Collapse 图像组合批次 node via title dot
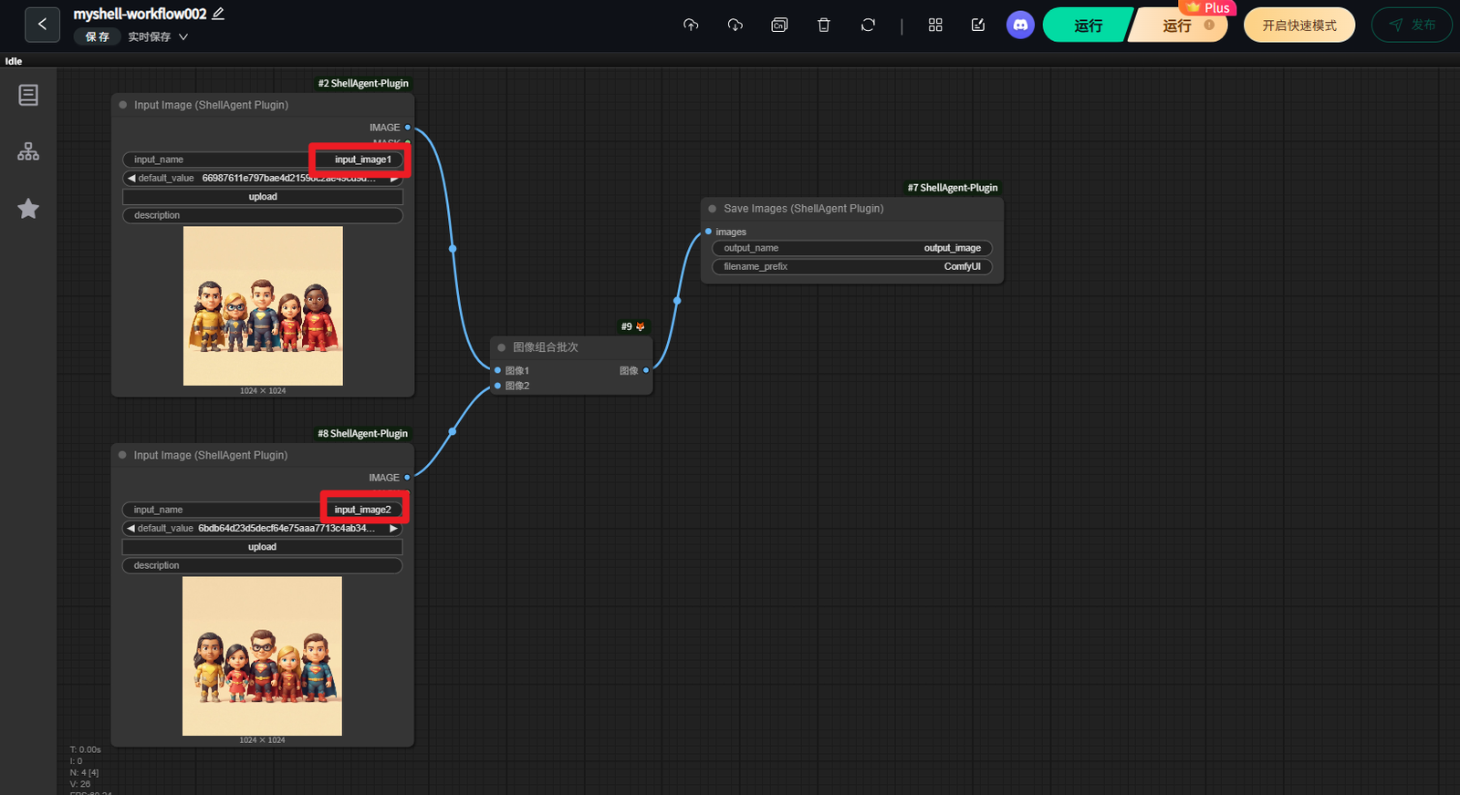The height and width of the screenshot is (795, 1460). (502, 347)
